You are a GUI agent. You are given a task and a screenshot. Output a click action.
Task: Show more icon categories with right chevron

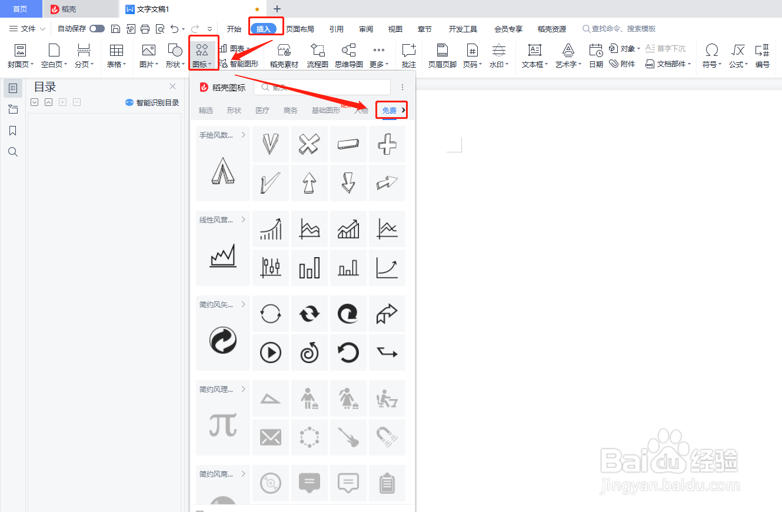[404, 109]
